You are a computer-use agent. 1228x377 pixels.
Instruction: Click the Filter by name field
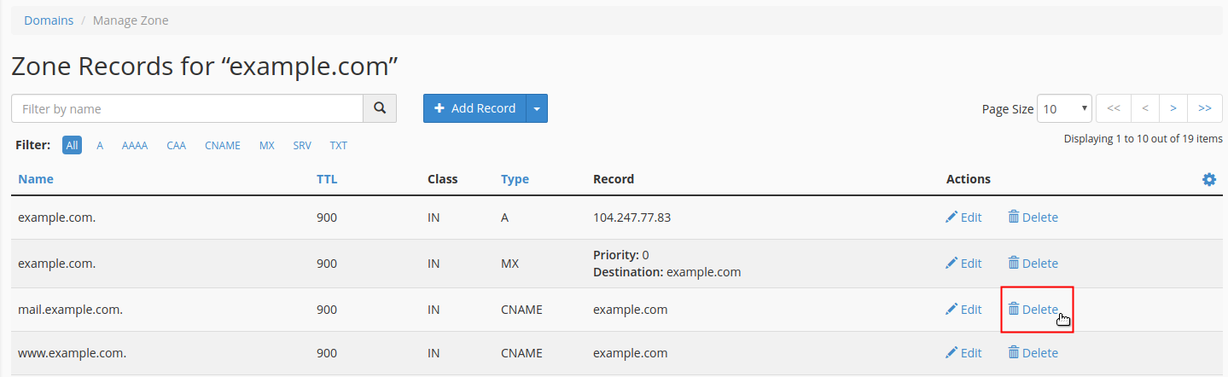(x=187, y=108)
